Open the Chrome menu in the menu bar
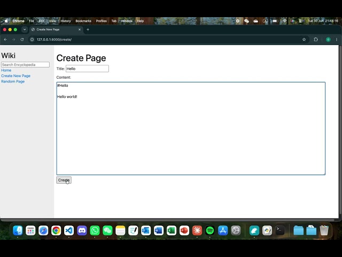 [x=18, y=21]
